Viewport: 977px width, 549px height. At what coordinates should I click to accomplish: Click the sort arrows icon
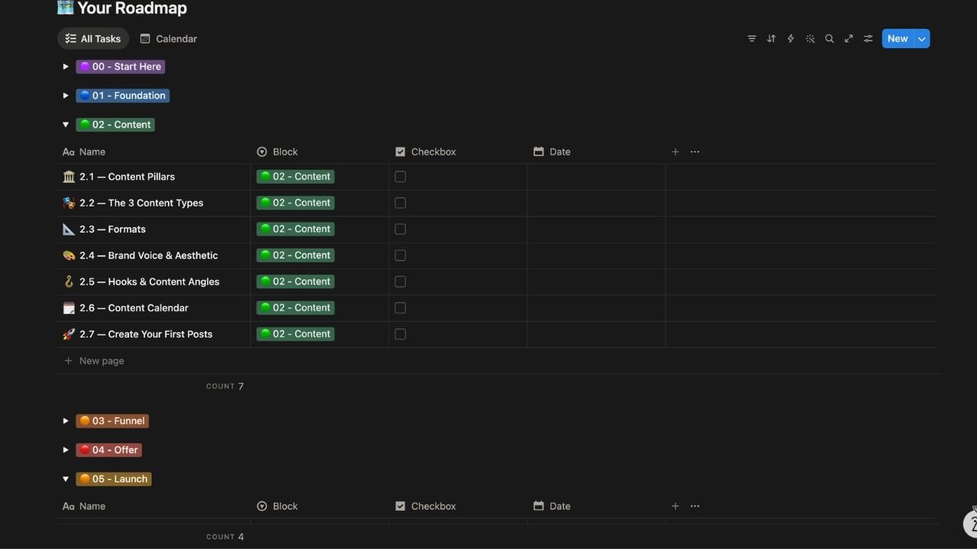[x=771, y=38]
